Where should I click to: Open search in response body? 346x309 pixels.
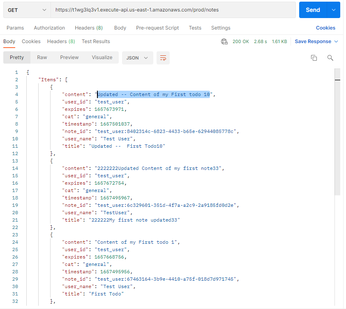(x=330, y=58)
